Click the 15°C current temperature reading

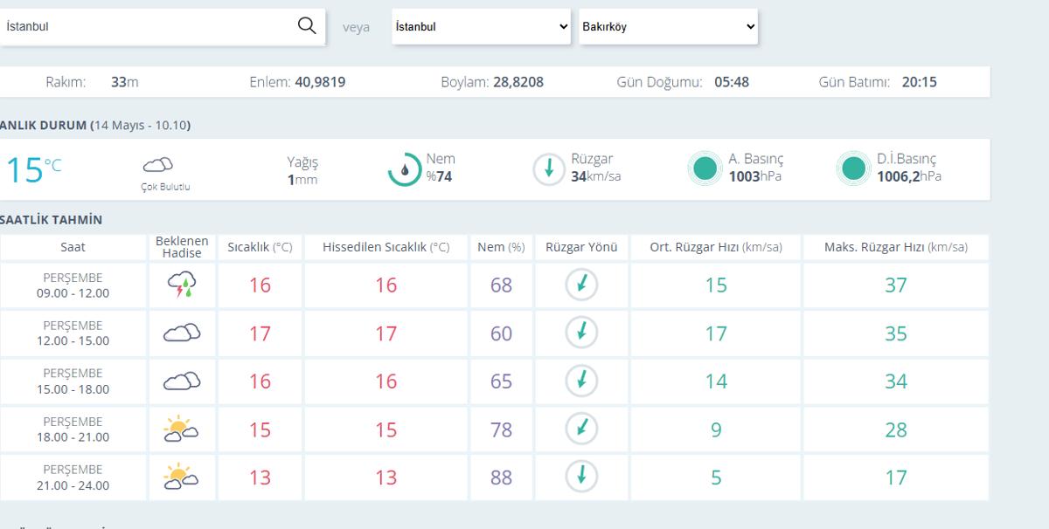33,169
